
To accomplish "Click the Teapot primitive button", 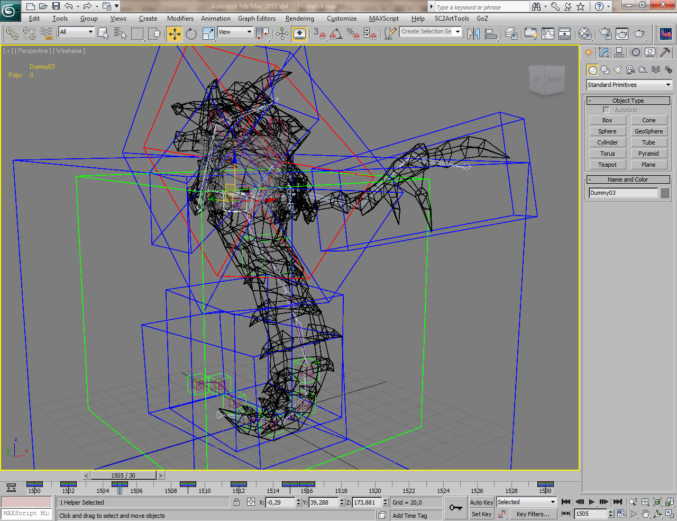I will pos(607,165).
